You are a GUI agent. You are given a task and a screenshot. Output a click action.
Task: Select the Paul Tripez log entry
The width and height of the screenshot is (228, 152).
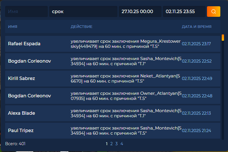[21, 130]
